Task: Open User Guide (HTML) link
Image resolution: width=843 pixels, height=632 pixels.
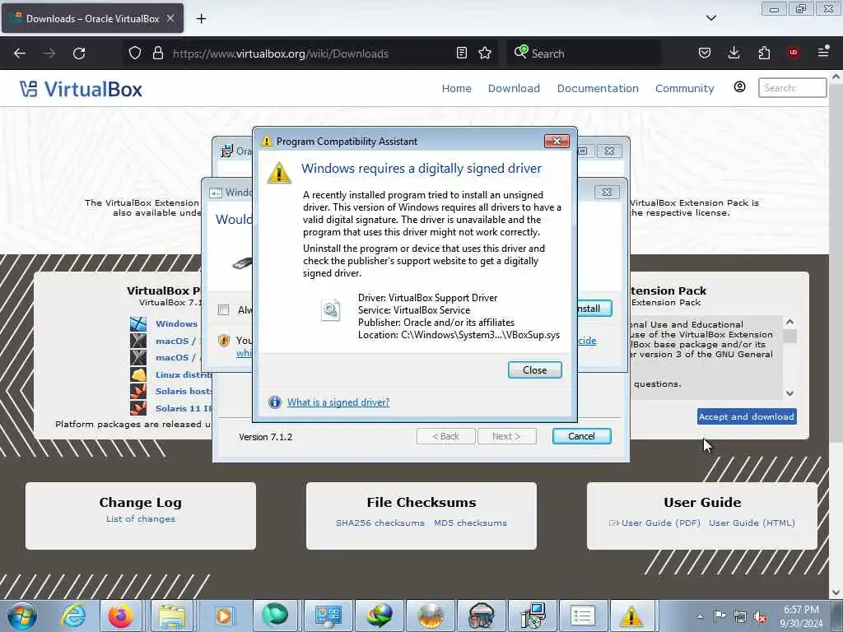Action: coord(752,523)
